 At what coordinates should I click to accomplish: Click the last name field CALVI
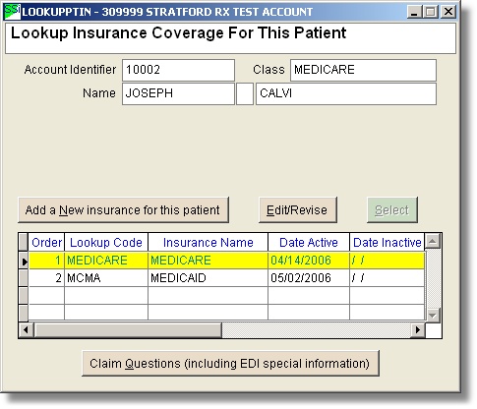click(x=346, y=93)
